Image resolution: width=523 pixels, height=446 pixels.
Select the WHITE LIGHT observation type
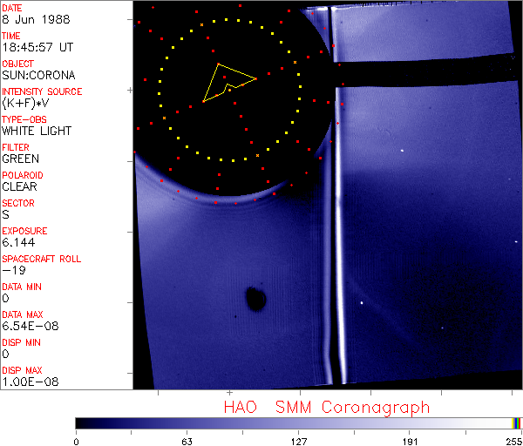(36, 131)
